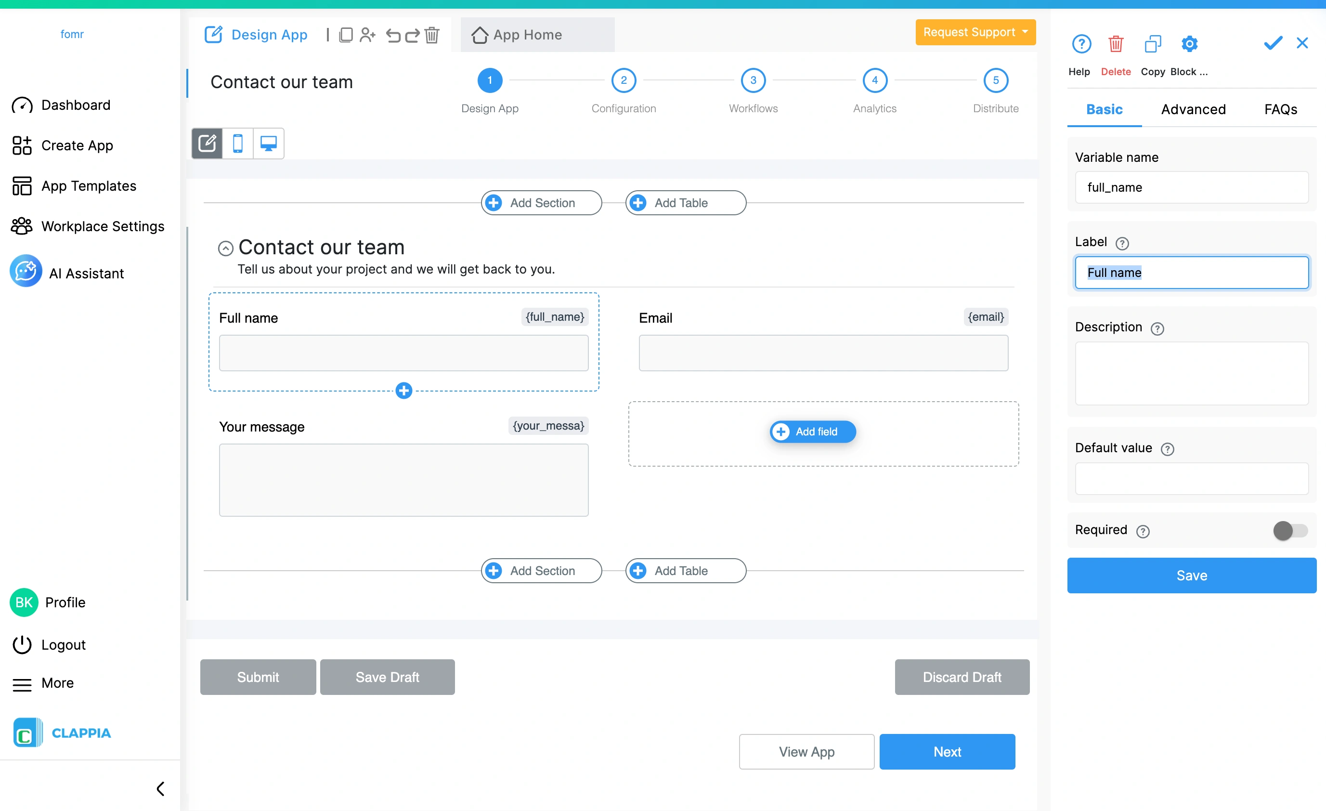Go to step 4 Analytics
1326x811 pixels.
click(x=874, y=81)
